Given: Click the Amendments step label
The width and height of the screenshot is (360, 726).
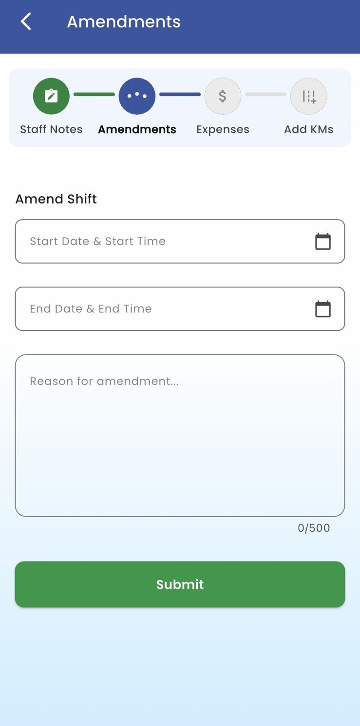Looking at the screenshot, I should 137,129.
